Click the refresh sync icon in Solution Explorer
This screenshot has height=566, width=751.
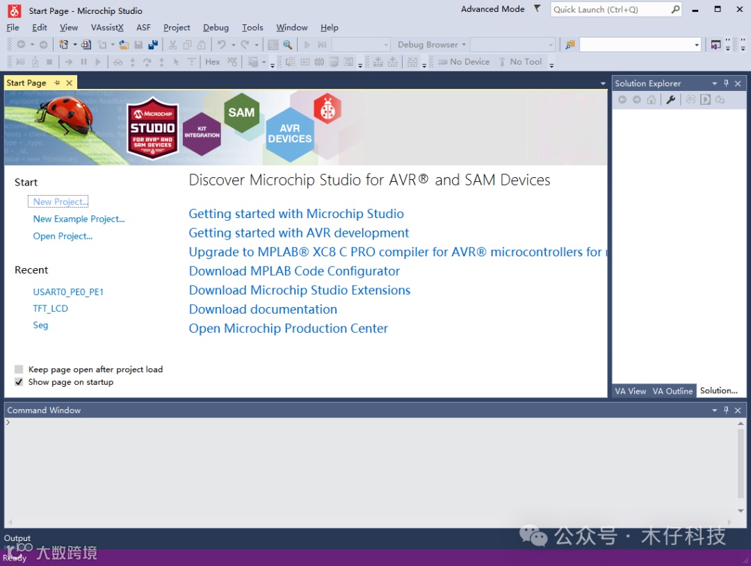[x=720, y=99]
